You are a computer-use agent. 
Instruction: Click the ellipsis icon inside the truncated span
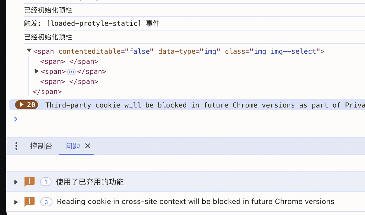pyautogui.click(x=71, y=72)
